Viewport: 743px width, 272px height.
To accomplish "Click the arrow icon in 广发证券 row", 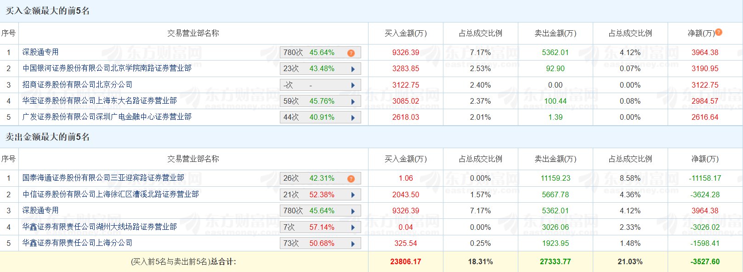I will tap(353, 117).
